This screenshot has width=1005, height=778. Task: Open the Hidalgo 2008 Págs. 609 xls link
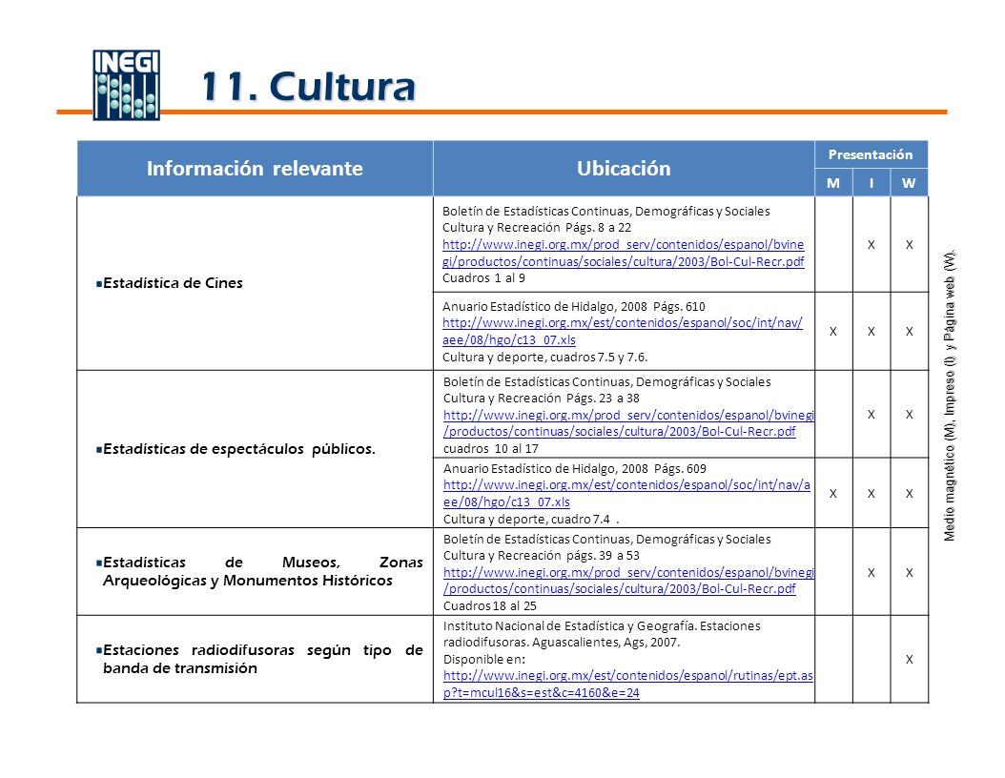(626, 494)
